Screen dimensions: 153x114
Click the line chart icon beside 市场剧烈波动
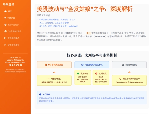click(x=5, y=38)
